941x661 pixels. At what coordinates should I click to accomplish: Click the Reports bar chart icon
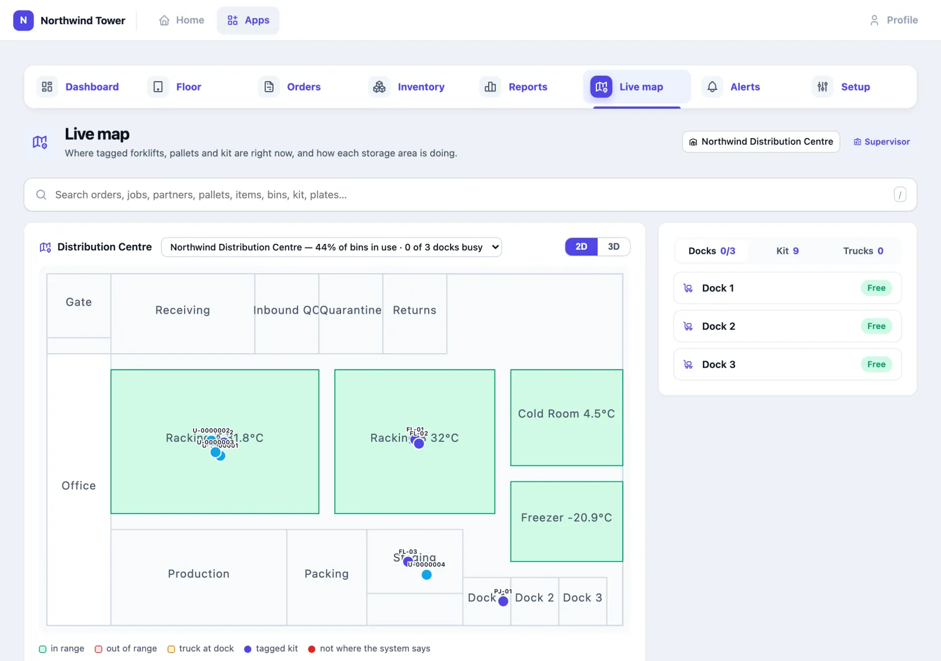point(490,87)
